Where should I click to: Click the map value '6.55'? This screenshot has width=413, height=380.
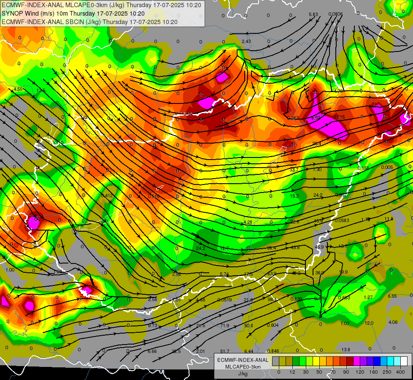(392, 296)
